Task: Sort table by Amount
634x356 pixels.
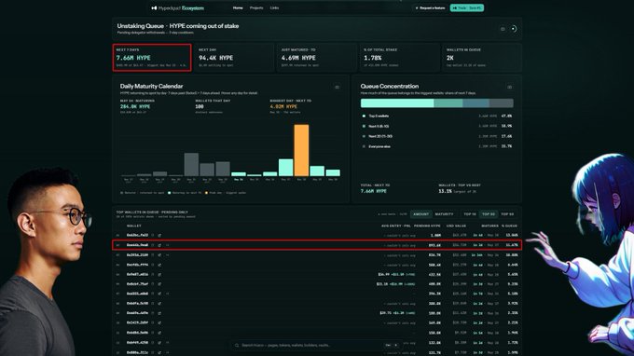Action: 420,214
